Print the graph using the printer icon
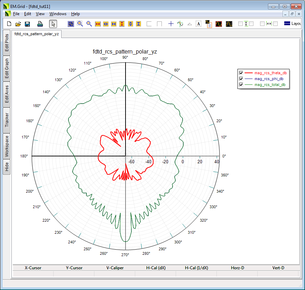Screen dimensions: 305x290 click(x=40, y=24)
